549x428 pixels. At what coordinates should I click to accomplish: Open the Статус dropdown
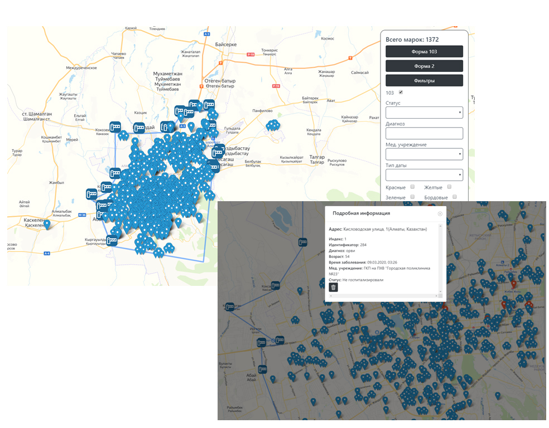click(x=424, y=113)
